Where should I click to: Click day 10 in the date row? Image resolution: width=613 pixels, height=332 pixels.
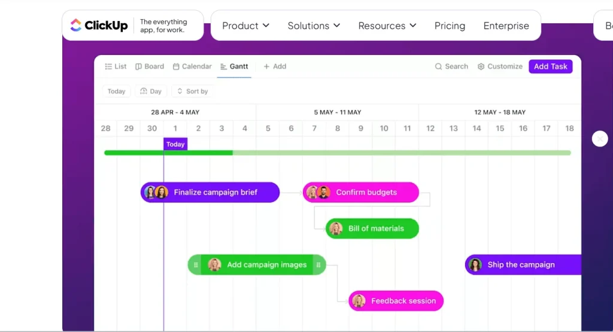[x=384, y=129]
